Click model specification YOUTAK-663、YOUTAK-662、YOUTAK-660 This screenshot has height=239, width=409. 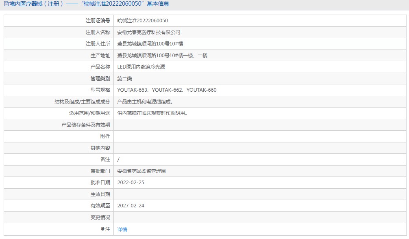coord(167,90)
